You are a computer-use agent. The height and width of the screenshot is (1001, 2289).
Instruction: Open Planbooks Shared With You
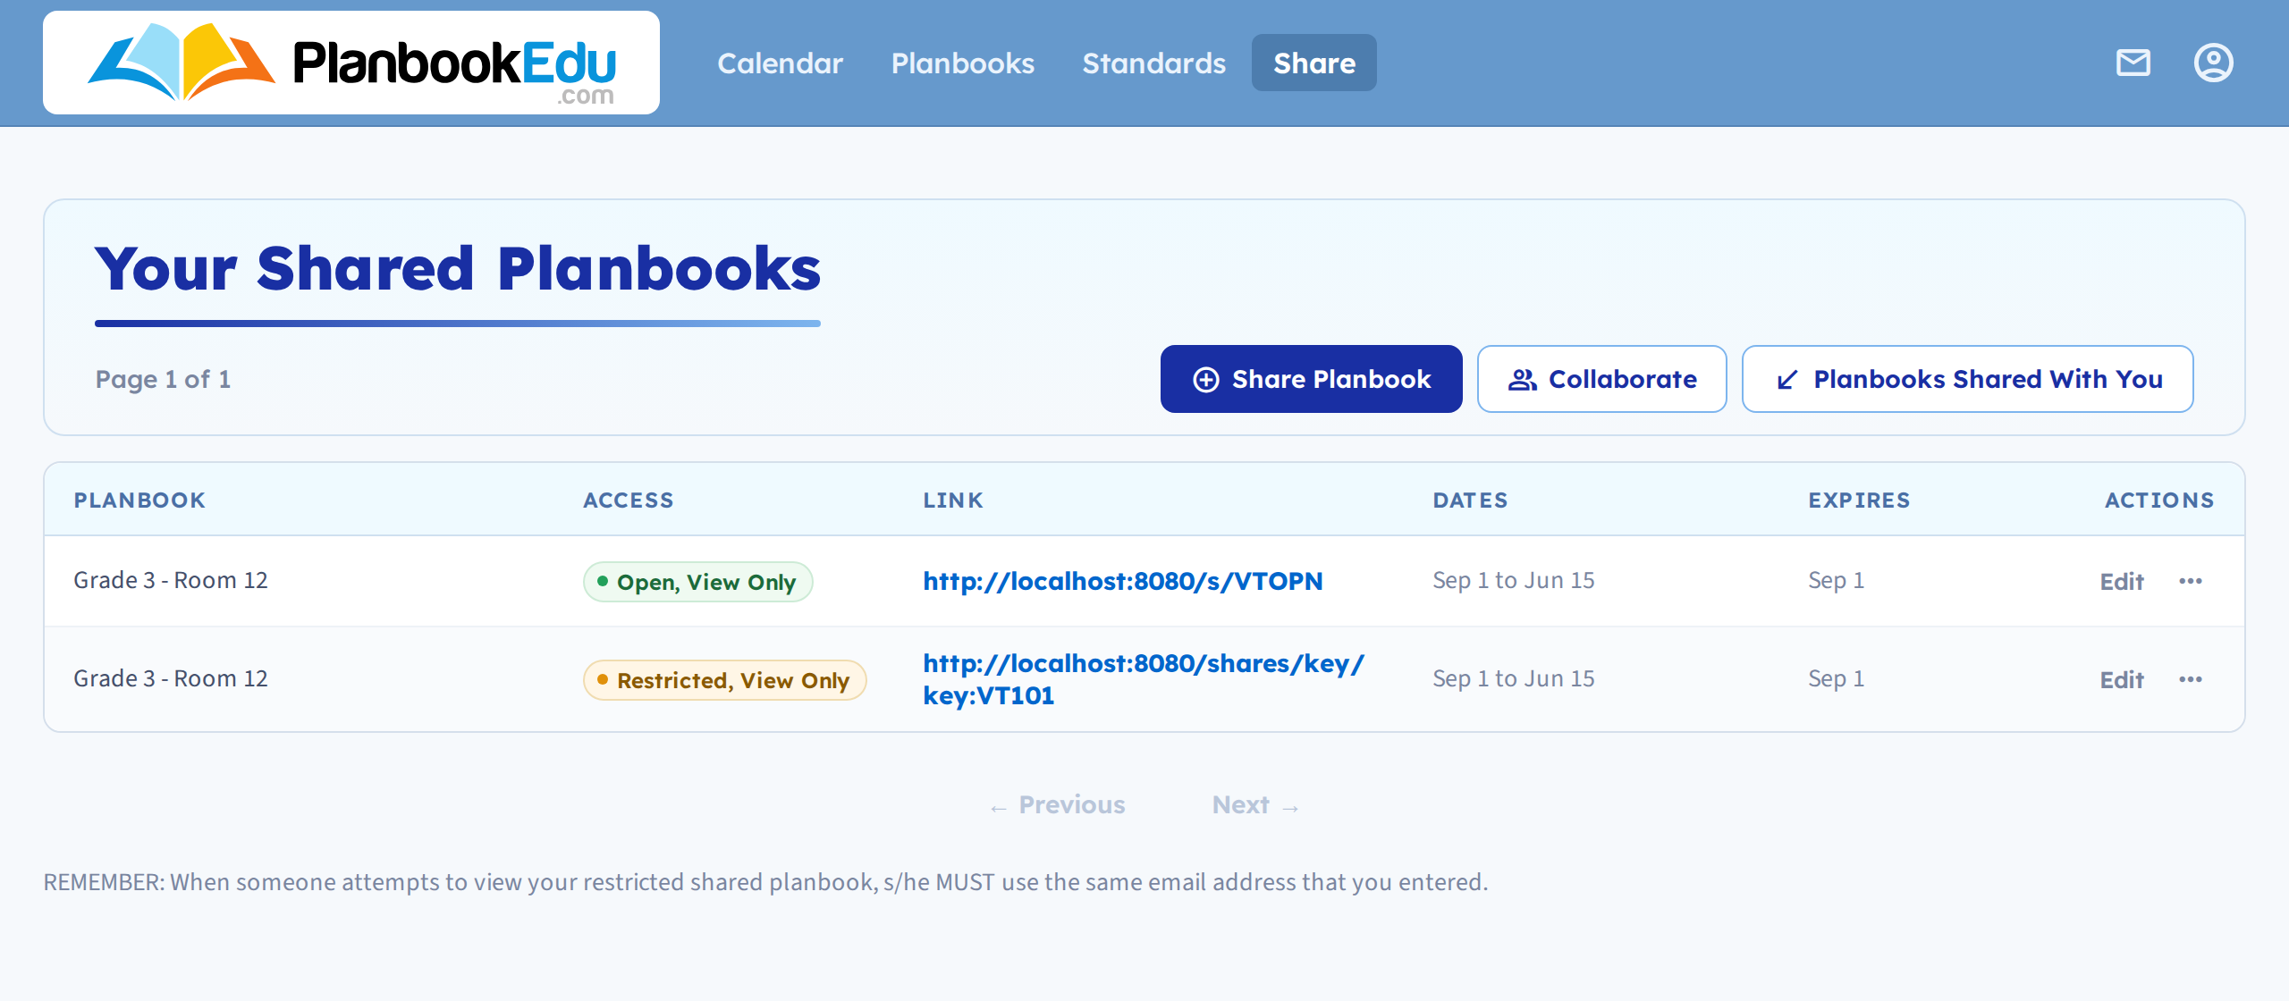pyautogui.click(x=1968, y=379)
